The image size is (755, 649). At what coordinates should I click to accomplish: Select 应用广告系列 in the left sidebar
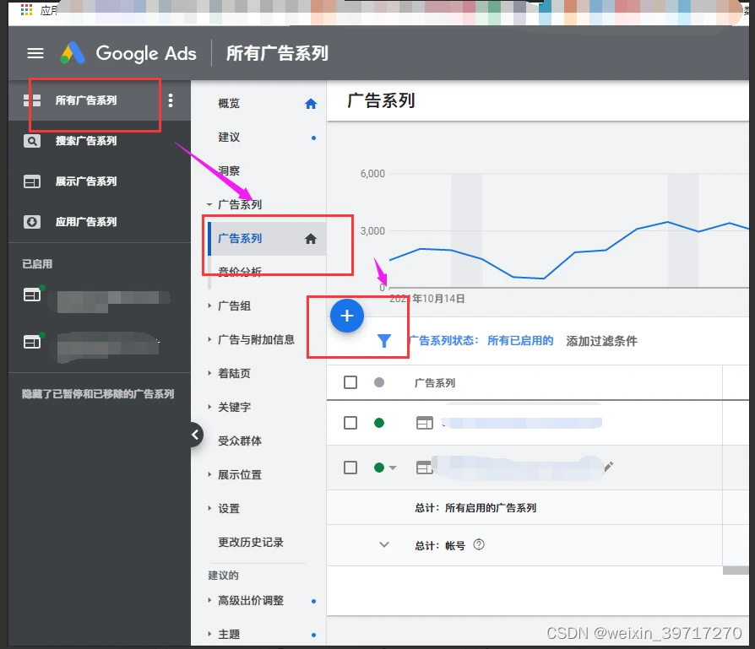(x=86, y=222)
